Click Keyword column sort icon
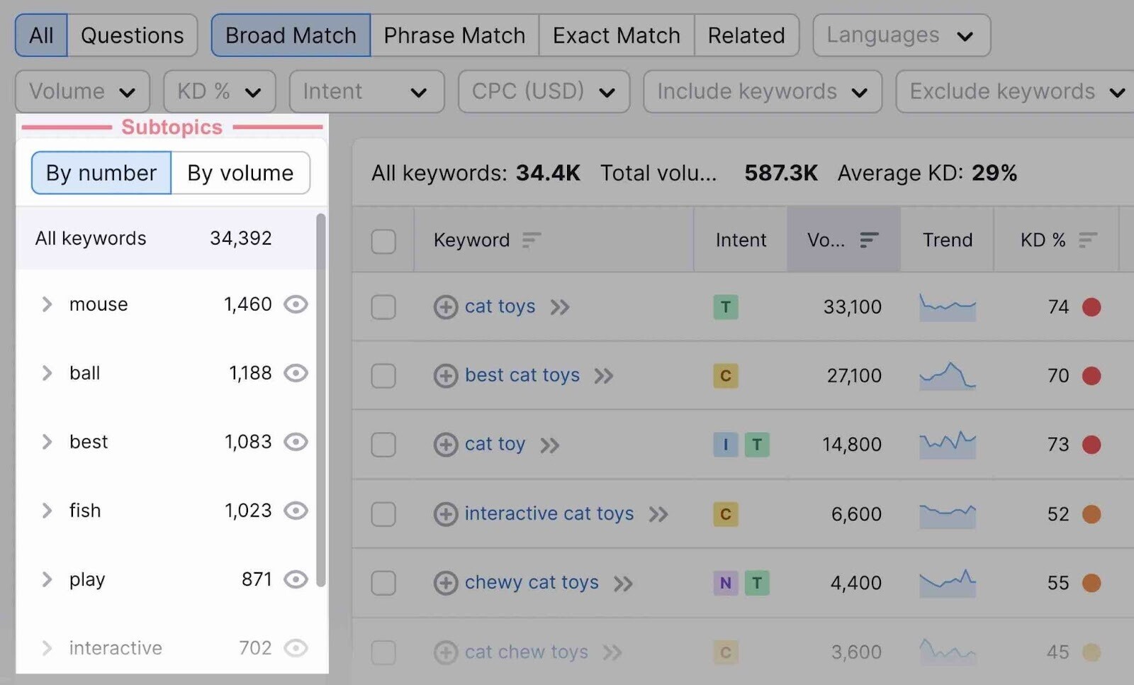This screenshot has width=1134, height=685. (531, 240)
